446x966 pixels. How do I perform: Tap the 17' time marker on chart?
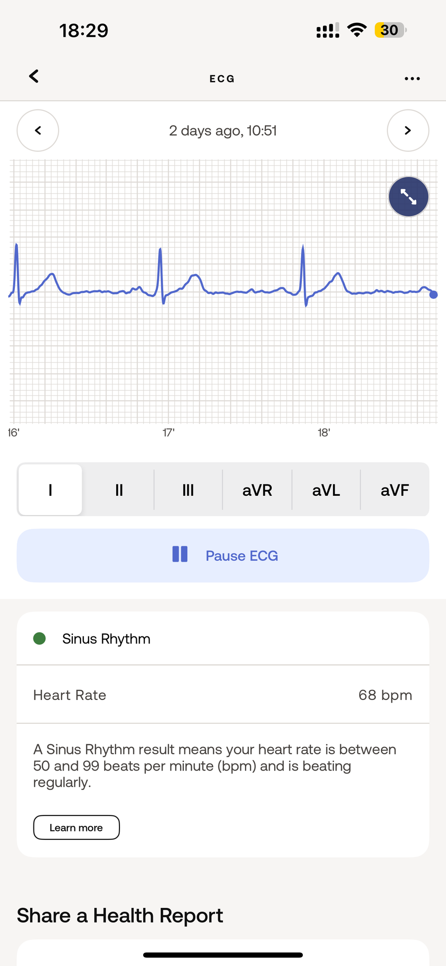click(168, 433)
